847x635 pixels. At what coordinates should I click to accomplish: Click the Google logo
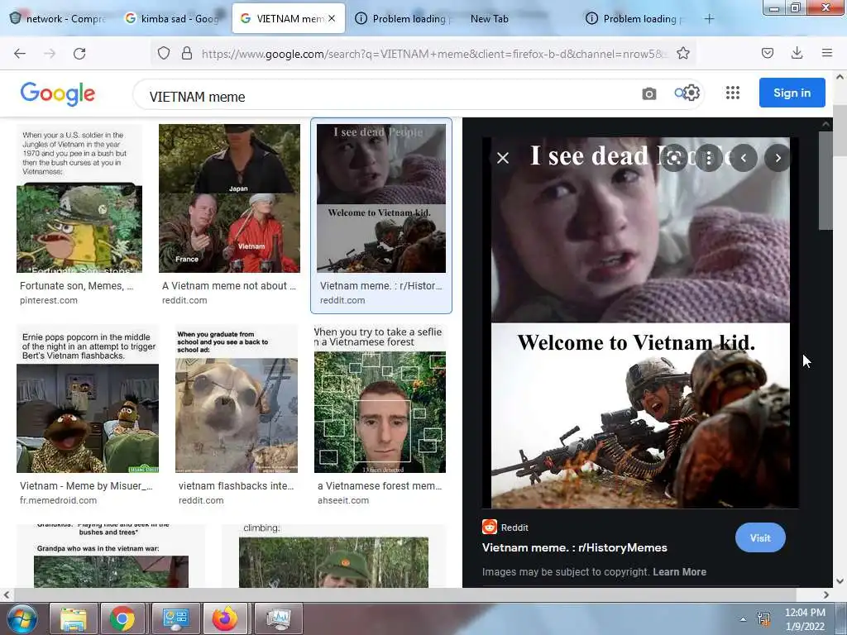coord(57,94)
